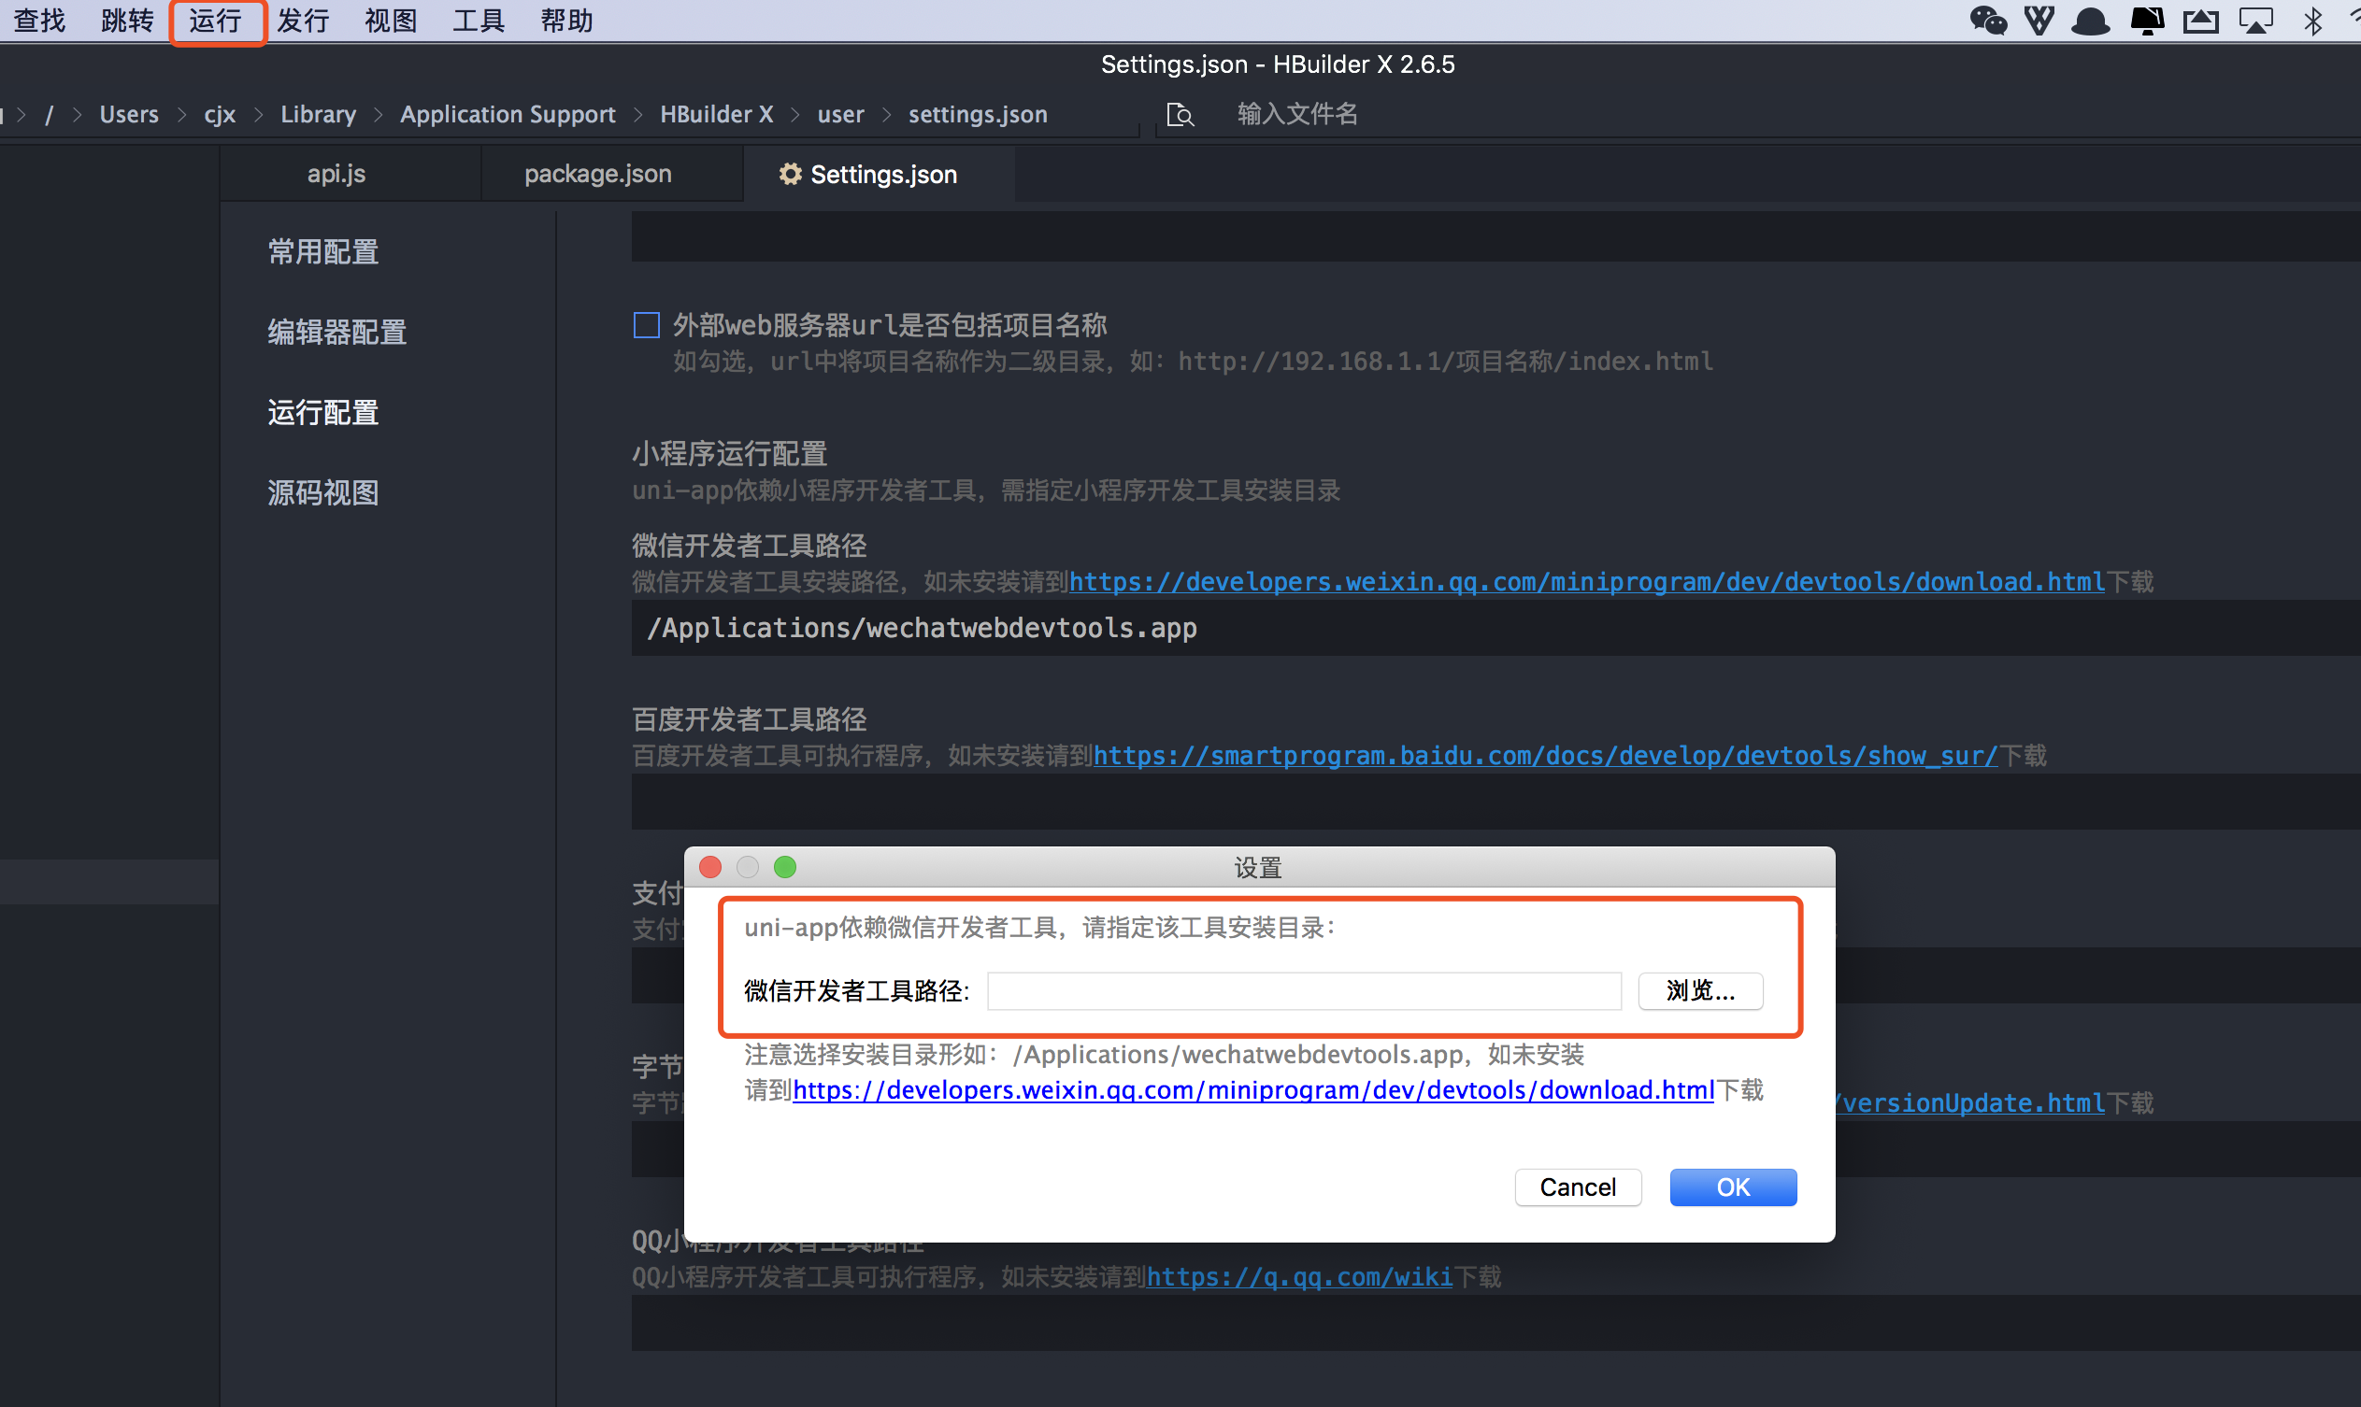Click Cancel in the 设置 dialog
Screen dimensions: 2361x1407
pyautogui.click(x=1577, y=1187)
